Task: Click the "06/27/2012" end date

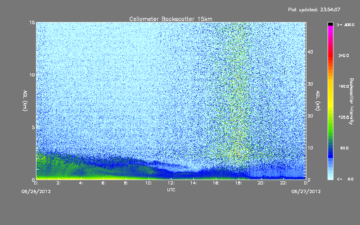Action: pos(306,192)
